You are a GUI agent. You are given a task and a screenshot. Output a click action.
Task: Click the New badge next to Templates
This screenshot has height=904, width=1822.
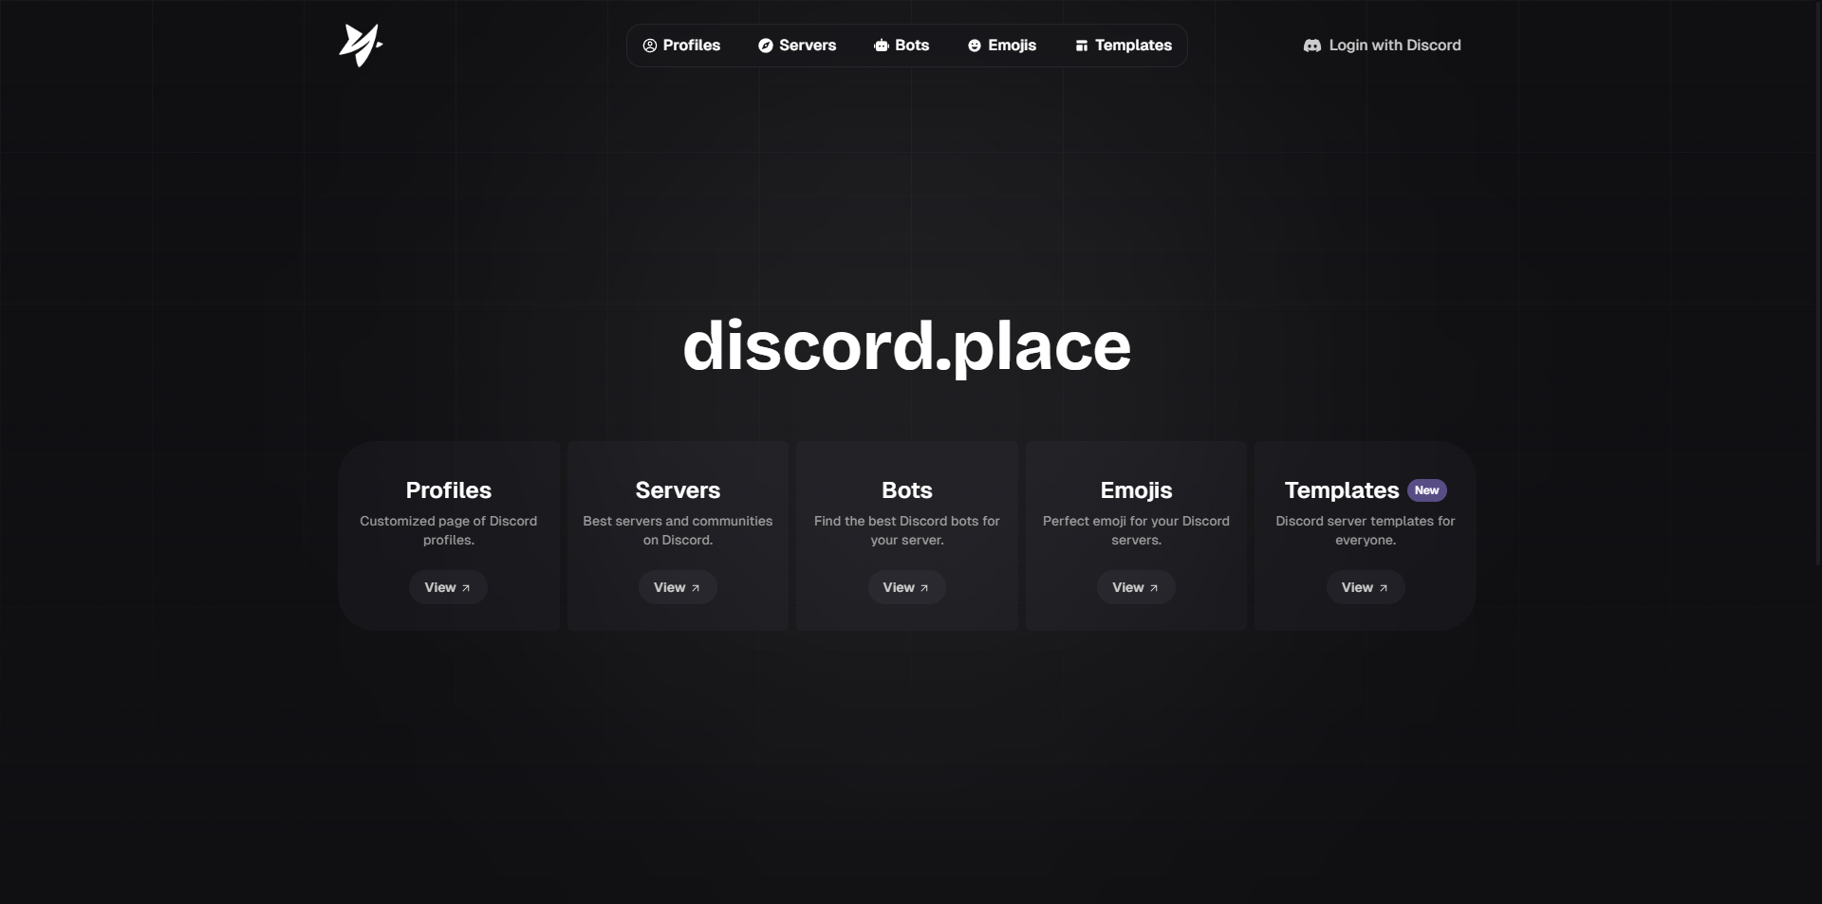[x=1427, y=490]
